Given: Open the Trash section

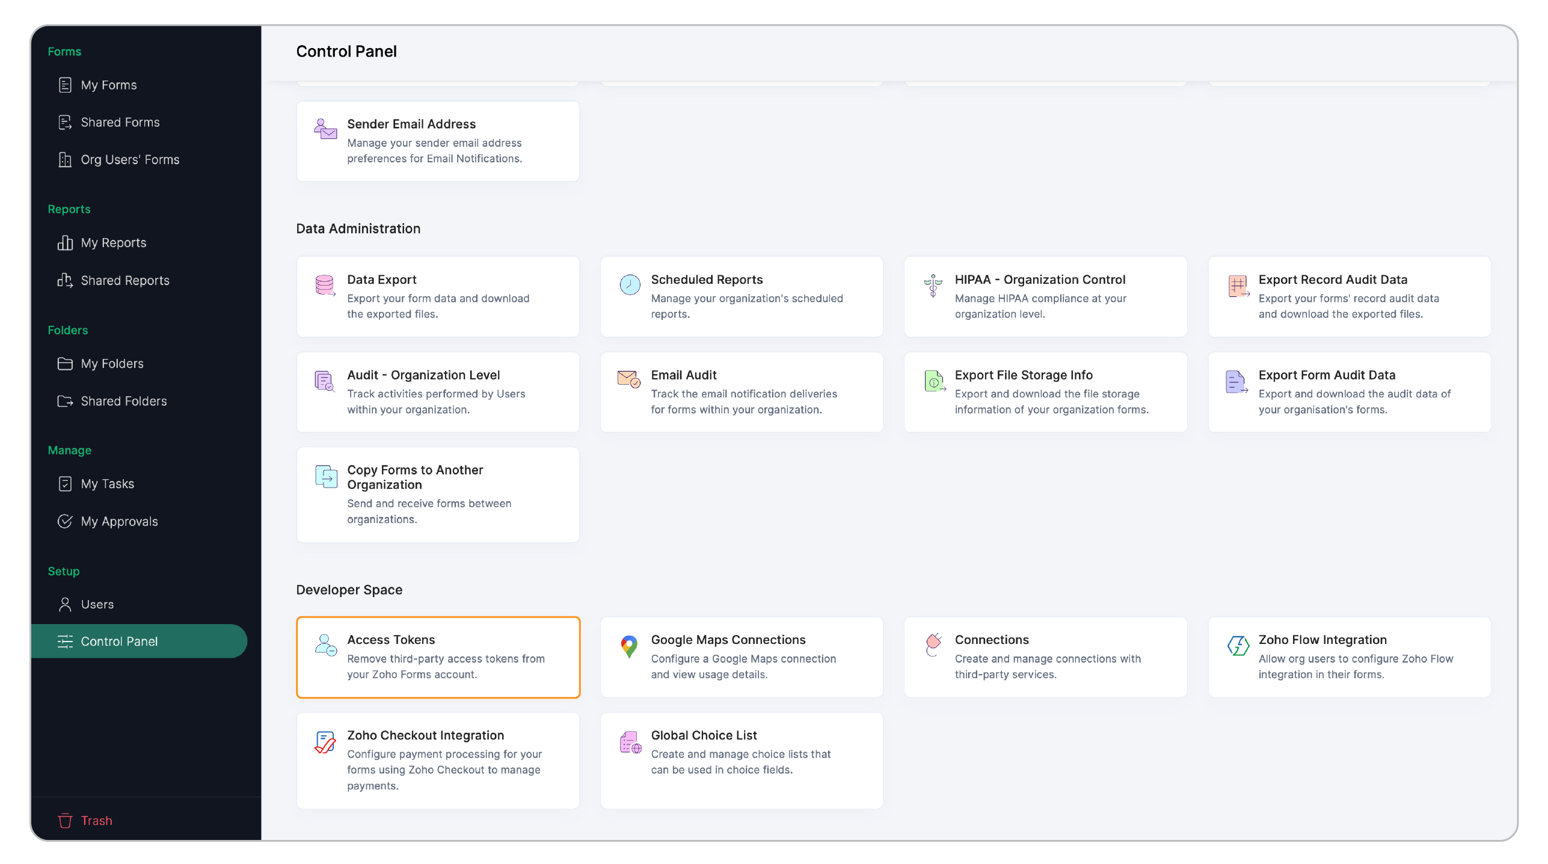Looking at the screenshot, I should [96, 821].
